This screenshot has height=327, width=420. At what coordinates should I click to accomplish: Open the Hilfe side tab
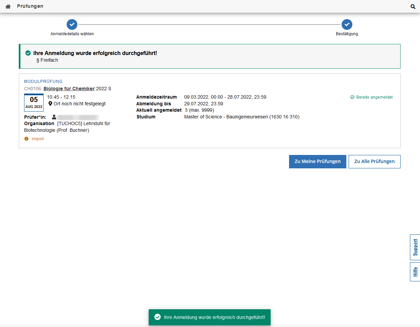pyautogui.click(x=415, y=272)
